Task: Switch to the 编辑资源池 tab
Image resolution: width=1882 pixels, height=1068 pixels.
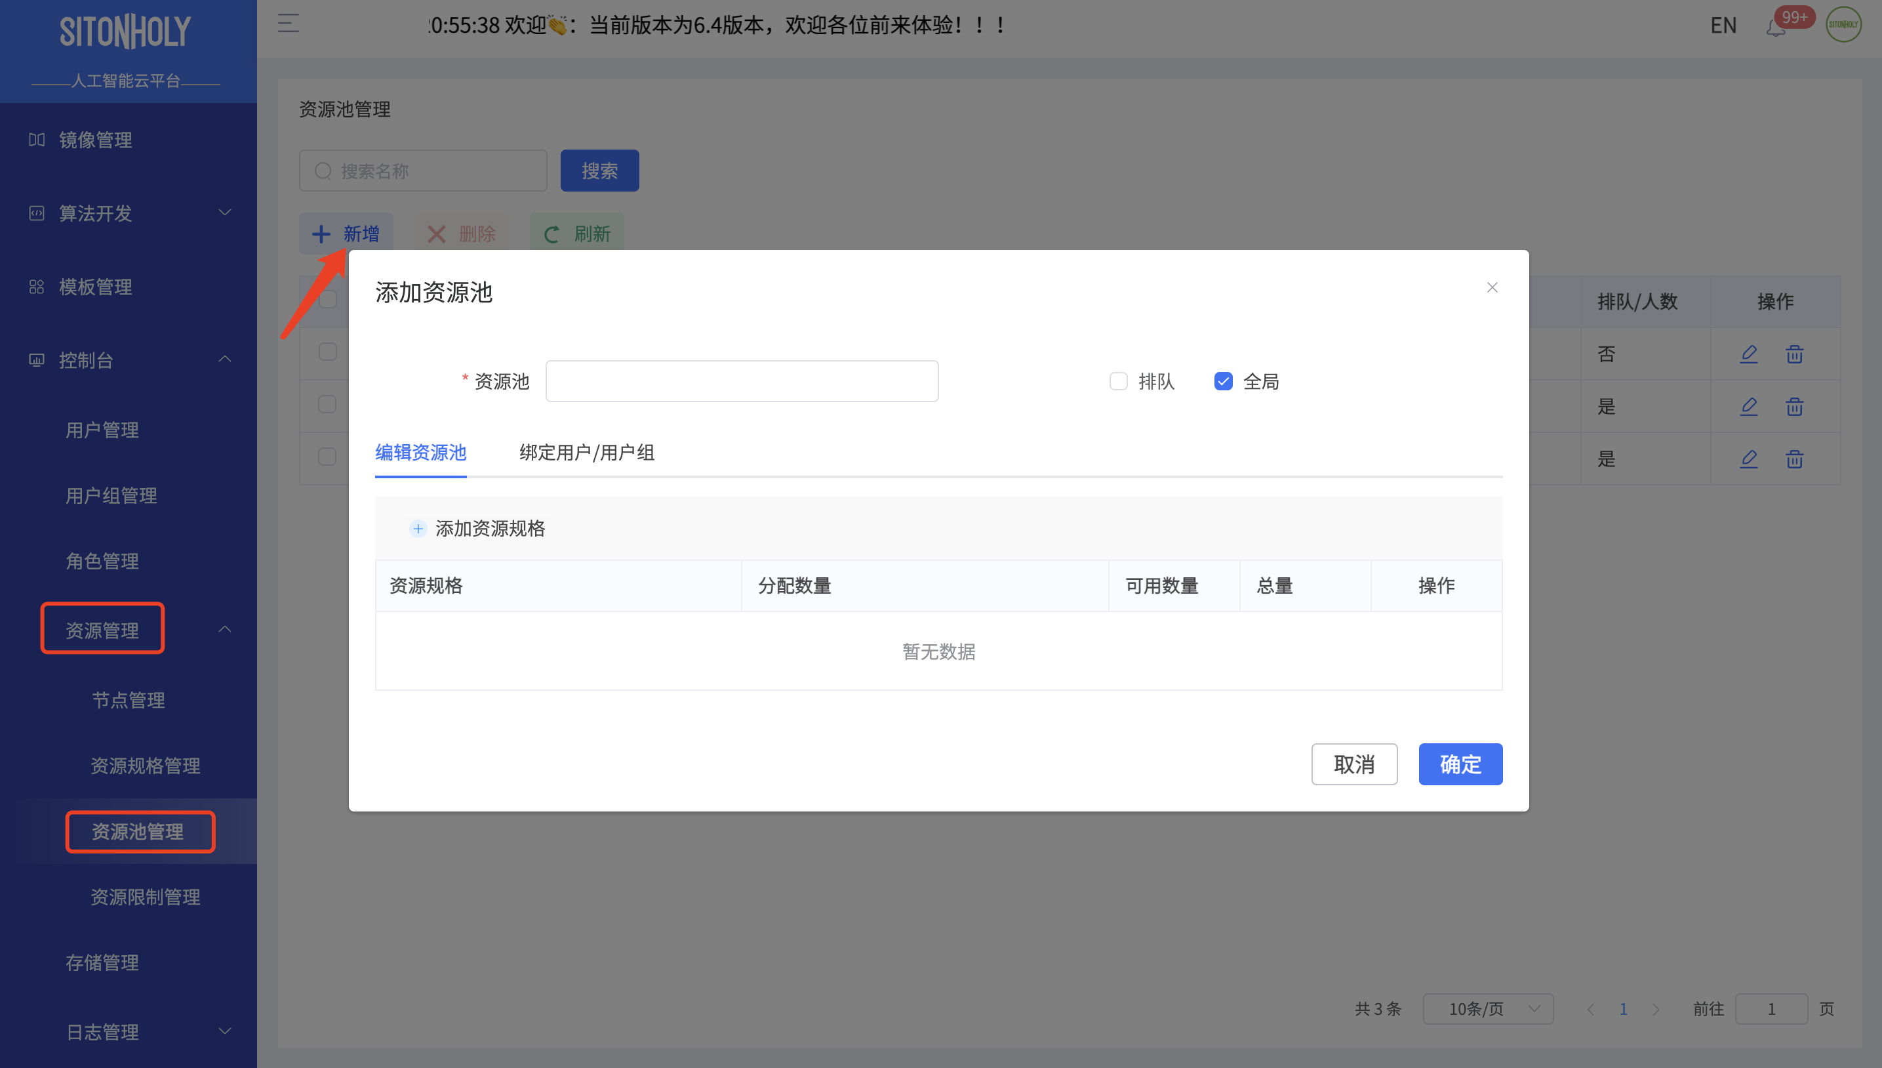Action: [x=421, y=453]
